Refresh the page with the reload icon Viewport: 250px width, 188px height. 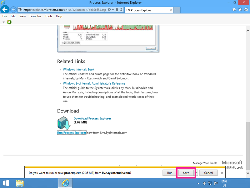click(121, 10)
